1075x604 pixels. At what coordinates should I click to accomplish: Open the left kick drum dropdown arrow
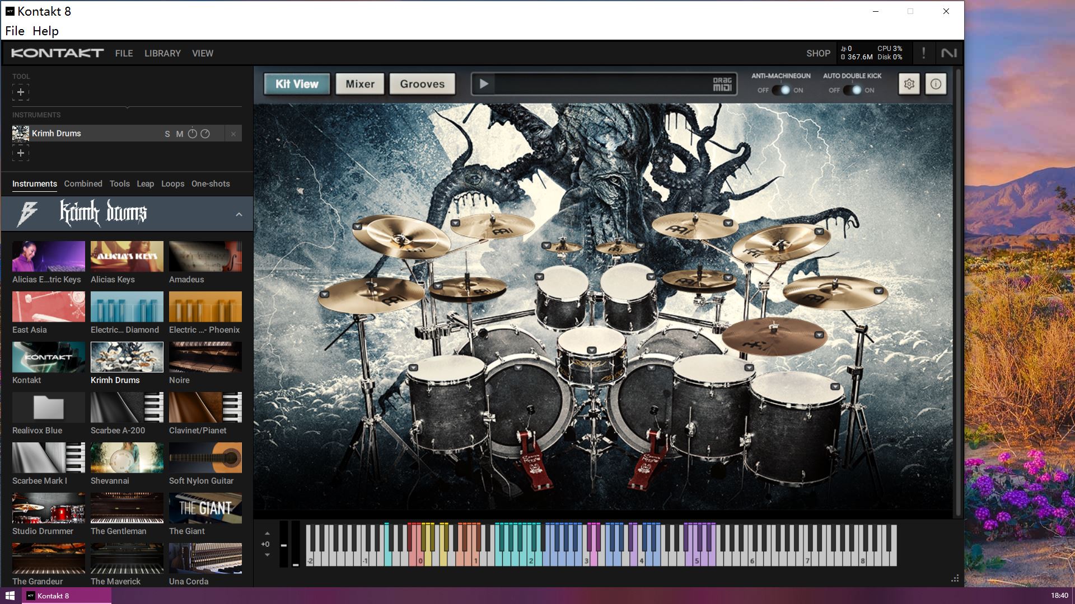click(x=518, y=368)
